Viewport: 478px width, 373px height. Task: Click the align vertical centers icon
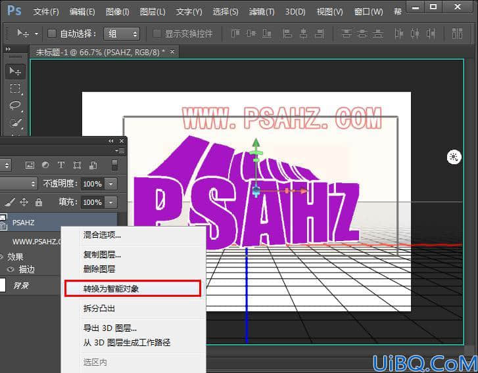[x=251, y=33]
